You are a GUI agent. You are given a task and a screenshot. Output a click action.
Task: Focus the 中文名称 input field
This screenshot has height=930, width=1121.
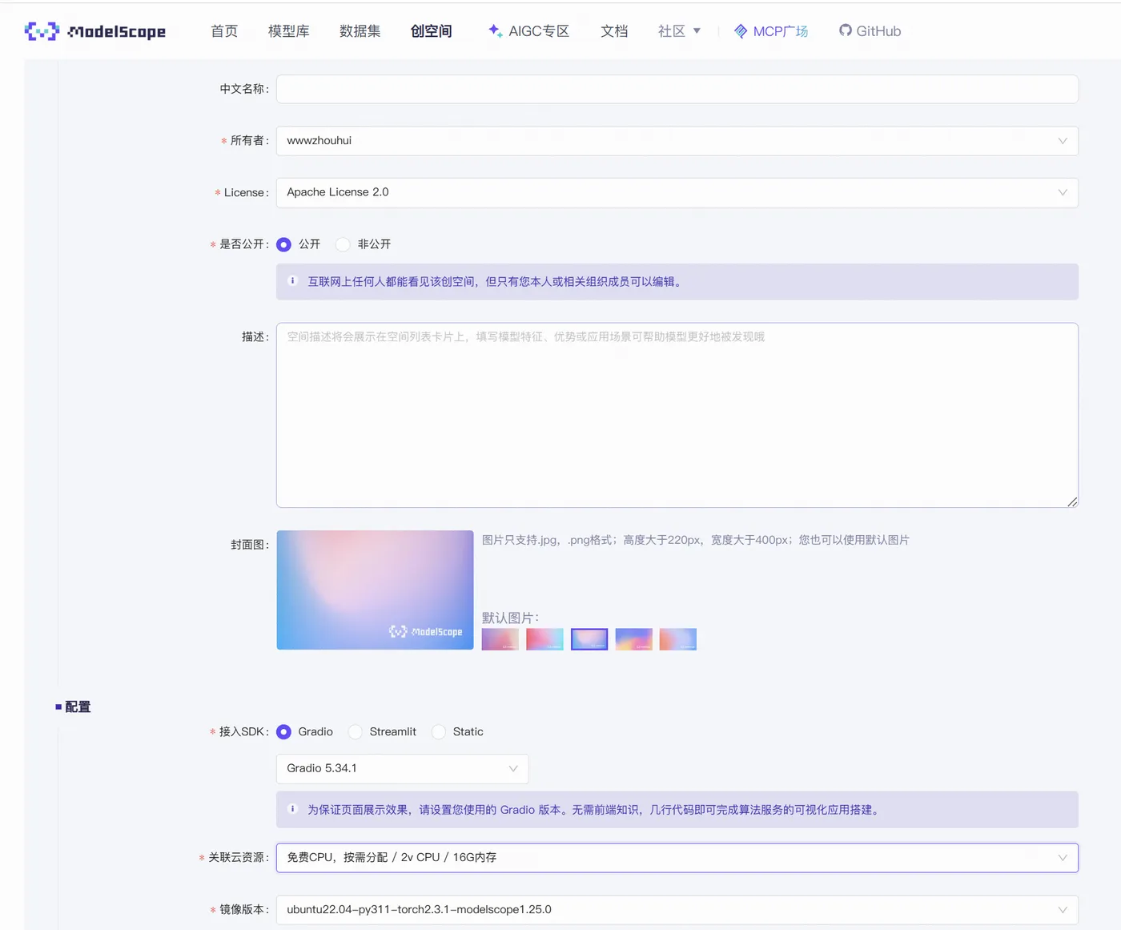point(677,89)
